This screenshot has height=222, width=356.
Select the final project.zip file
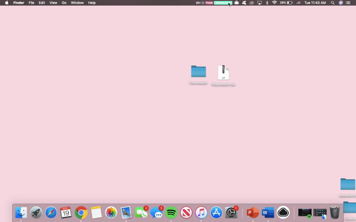click(x=223, y=73)
